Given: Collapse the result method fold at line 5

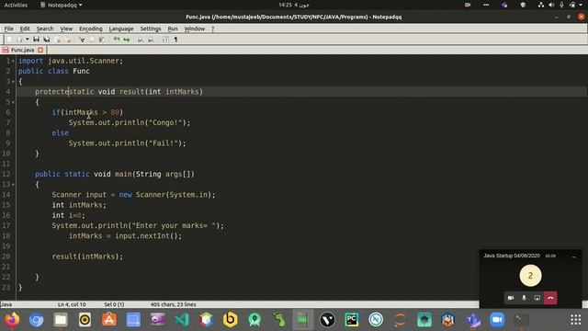Looking at the screenshot, I should 13,102.
